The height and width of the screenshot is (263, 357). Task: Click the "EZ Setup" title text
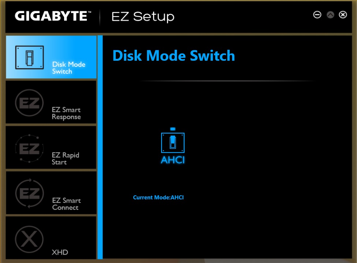click(143, 17)
